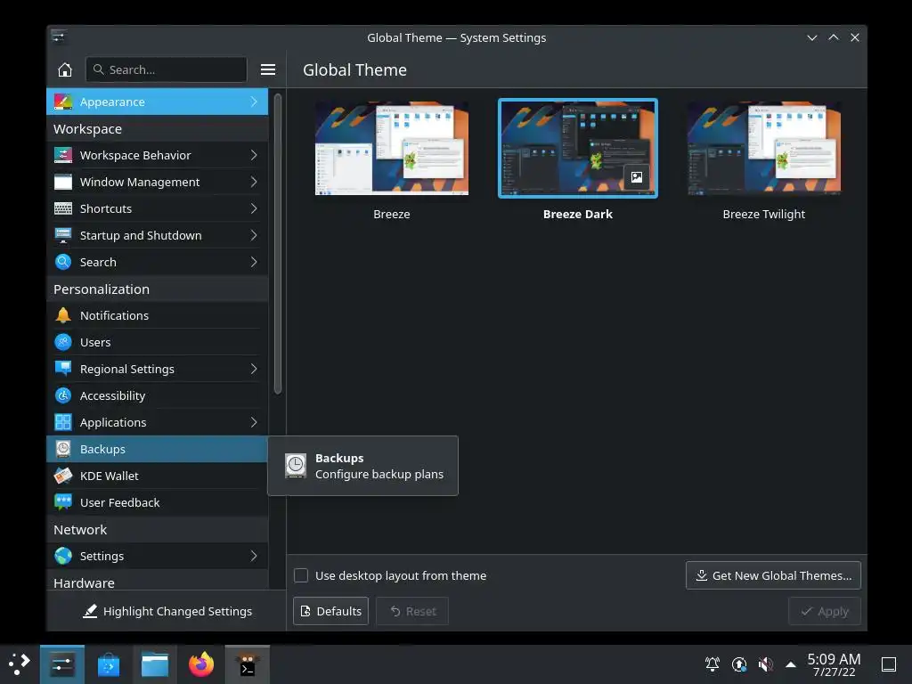Click Get New Global Themes button

[773, 575]
